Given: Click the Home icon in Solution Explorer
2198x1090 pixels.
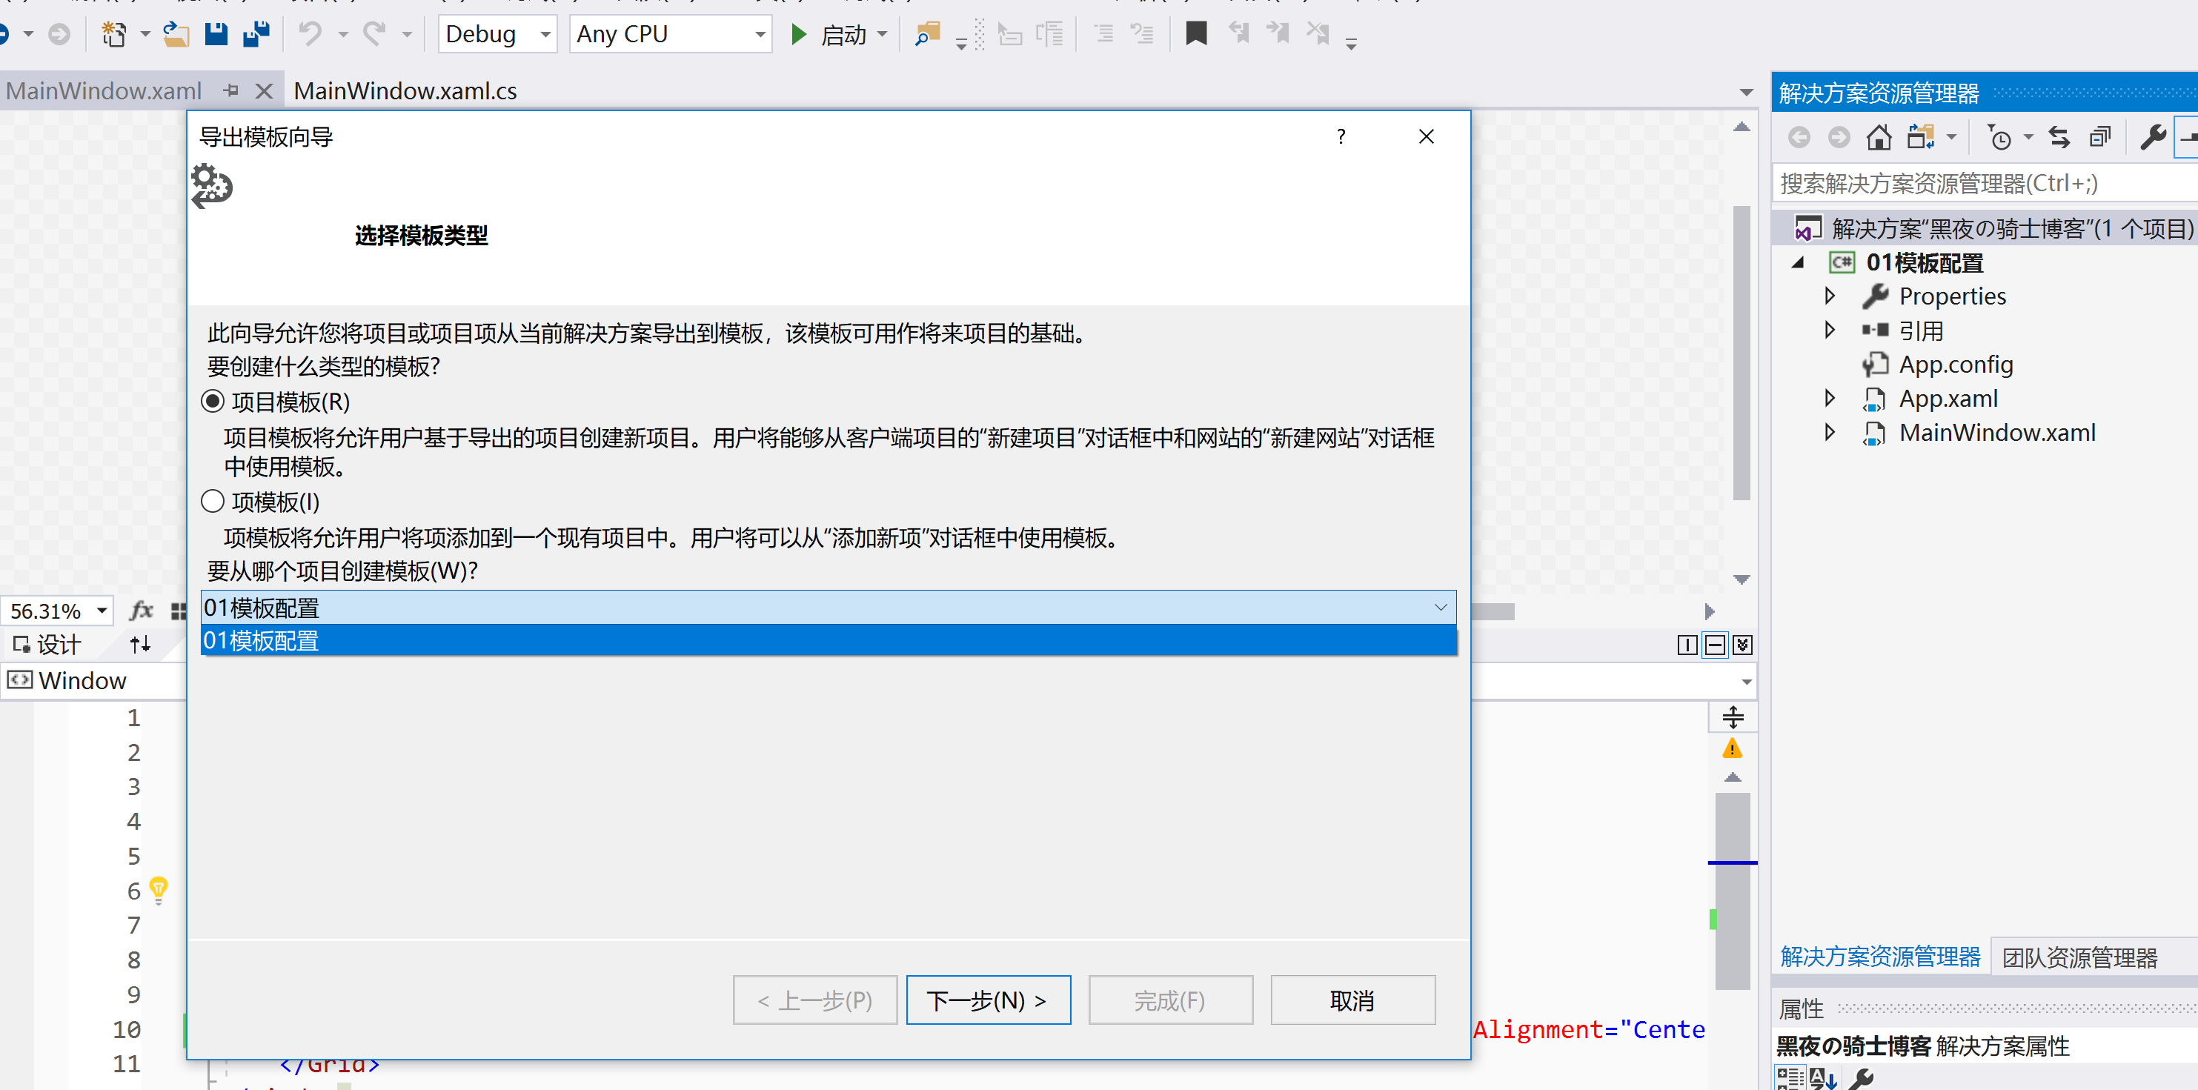Looking at the screenshot, I should 1878,136.
